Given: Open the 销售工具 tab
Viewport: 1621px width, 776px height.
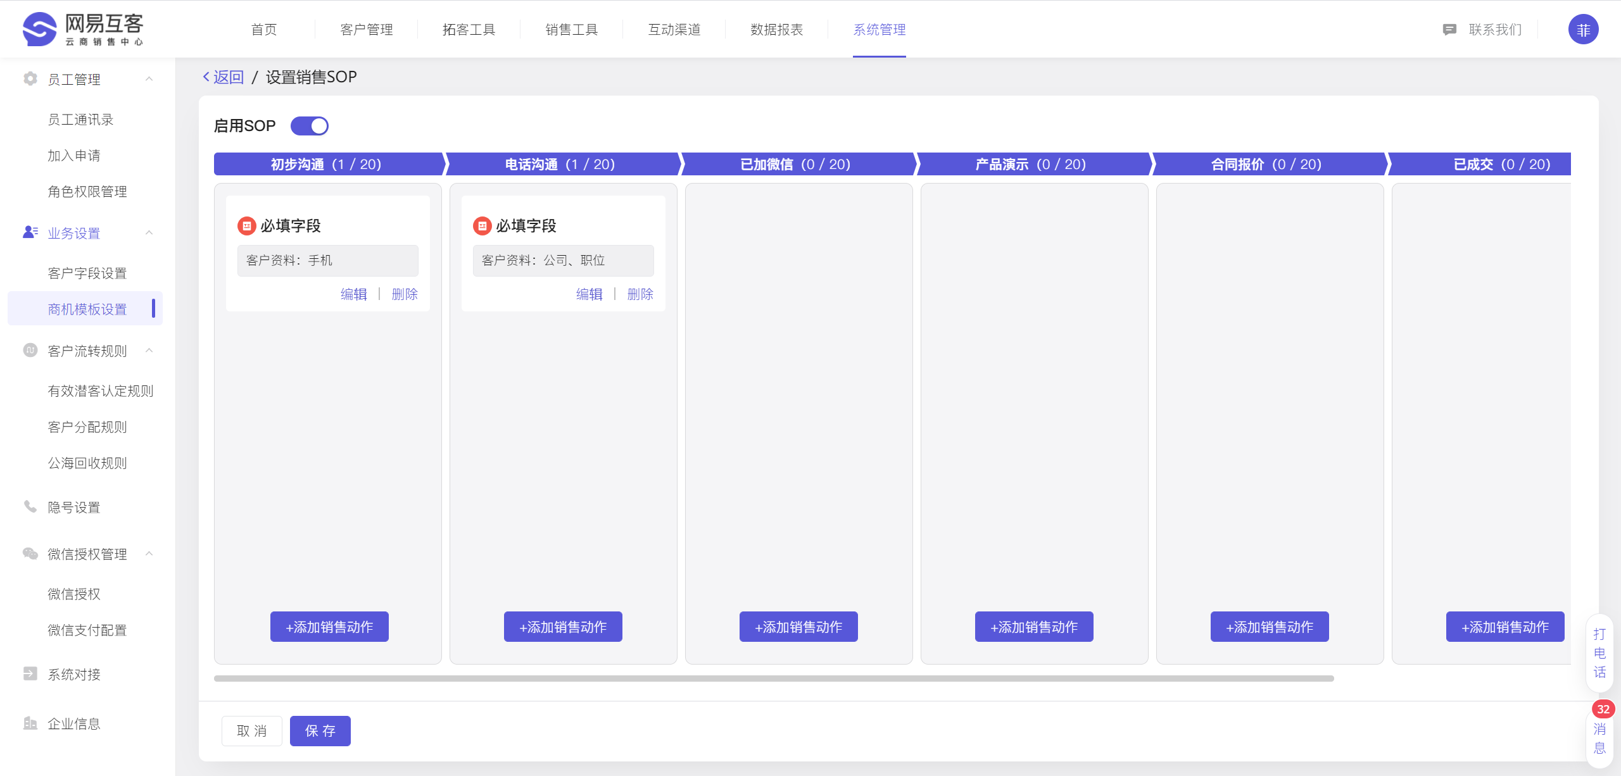Looking at the screenshot, I should click(572, 30).
